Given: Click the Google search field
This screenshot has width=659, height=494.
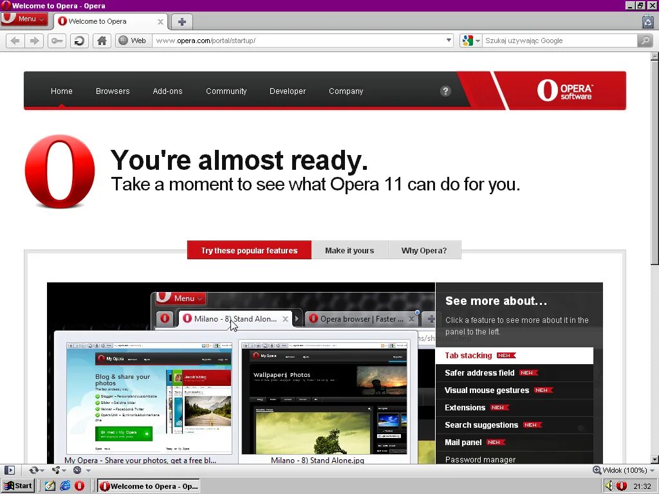Looking at the screenshot, I should (x=559, y=41).
